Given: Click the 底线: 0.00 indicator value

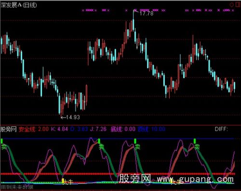Looking at the screenshot, I should click(123, 129).
